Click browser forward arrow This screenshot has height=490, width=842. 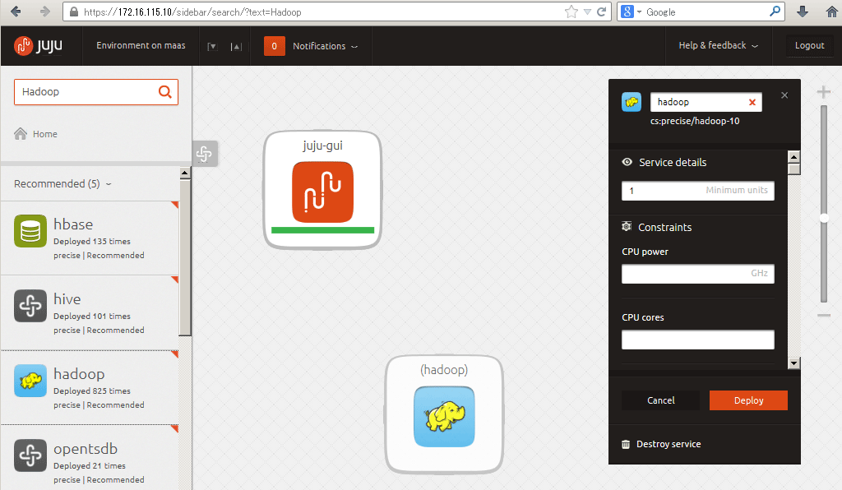[45, 12]
